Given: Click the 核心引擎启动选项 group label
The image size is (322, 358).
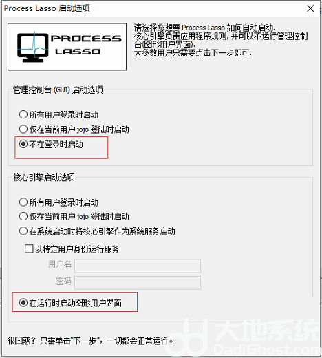Looking at the screenshot, I should pyautogui.click(x=44, y=178).
